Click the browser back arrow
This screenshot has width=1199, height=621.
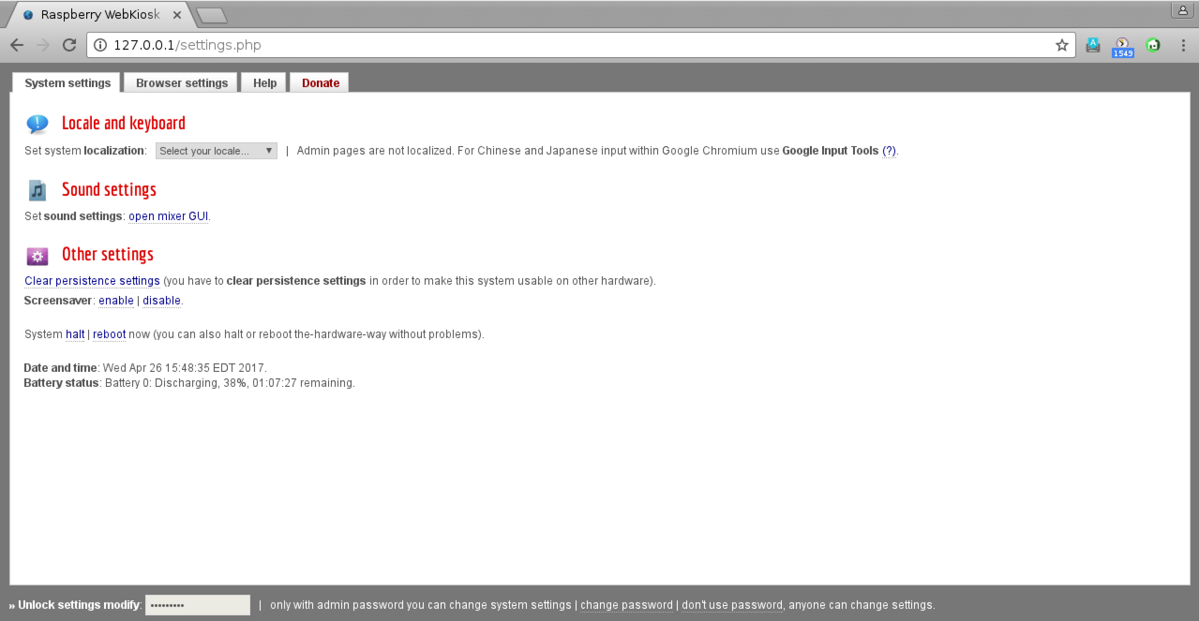pos(17,45)
